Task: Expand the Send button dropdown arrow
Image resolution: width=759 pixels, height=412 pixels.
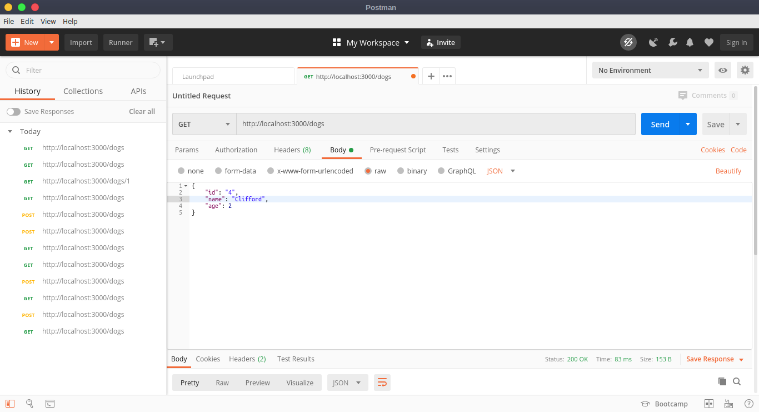Action: tap(688, 124)
